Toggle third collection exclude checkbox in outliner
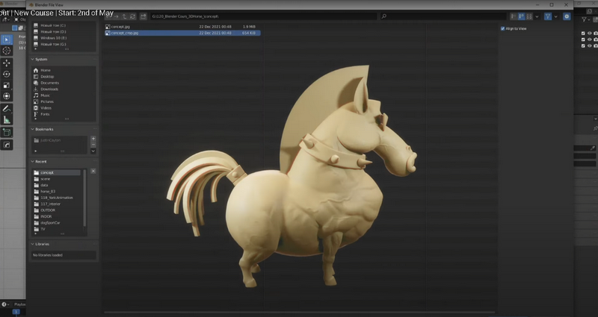 pyautogui.click(x=583, y=45)
